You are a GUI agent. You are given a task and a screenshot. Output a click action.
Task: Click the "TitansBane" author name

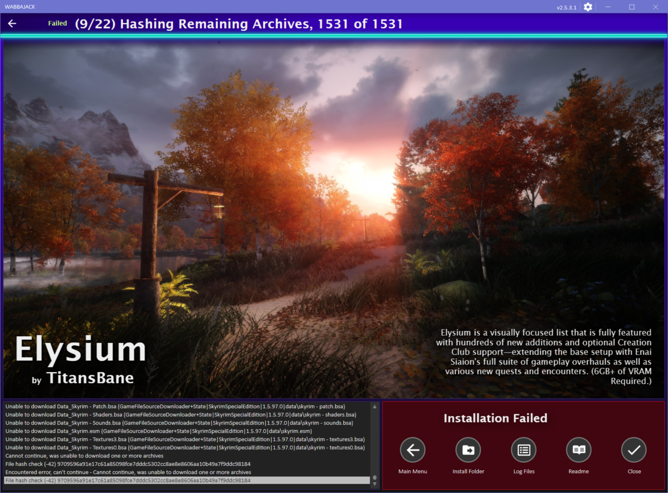pos(90,378)
